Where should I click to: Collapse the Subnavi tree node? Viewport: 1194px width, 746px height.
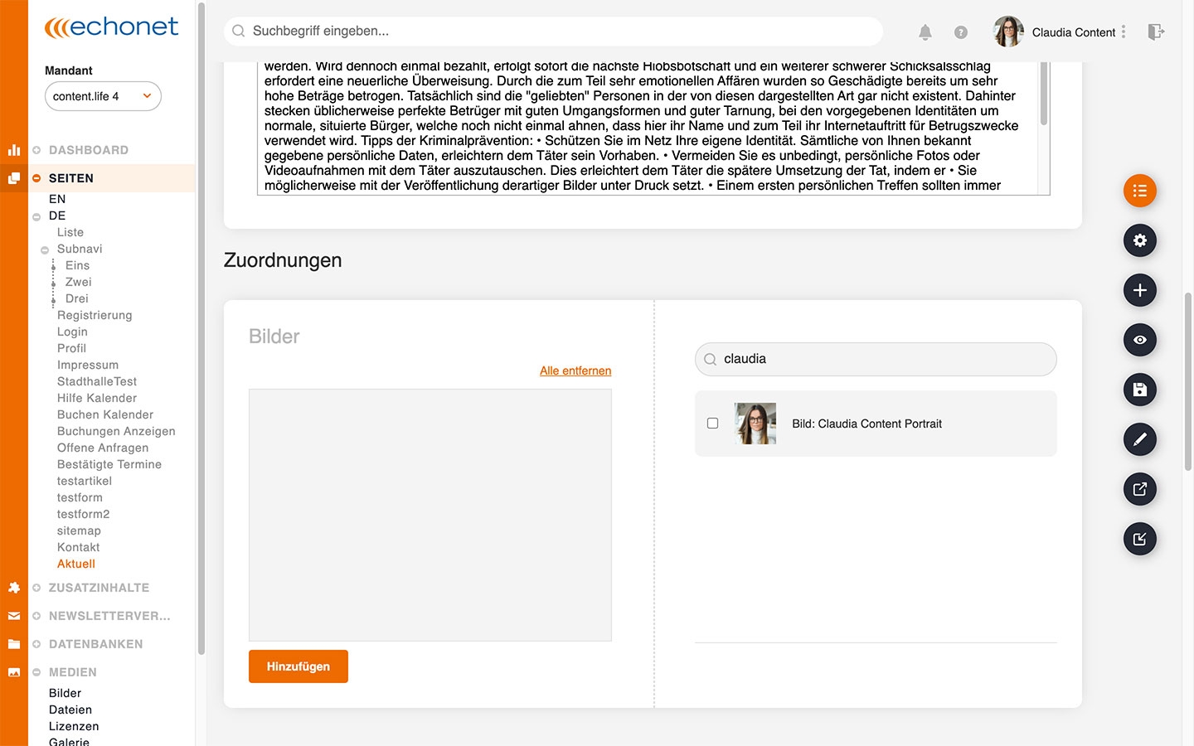(x=45, y=249)
